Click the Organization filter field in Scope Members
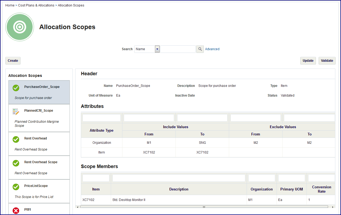 [x=262, y=178]
